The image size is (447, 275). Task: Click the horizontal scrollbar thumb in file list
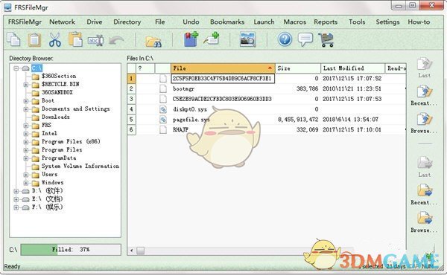140,250
